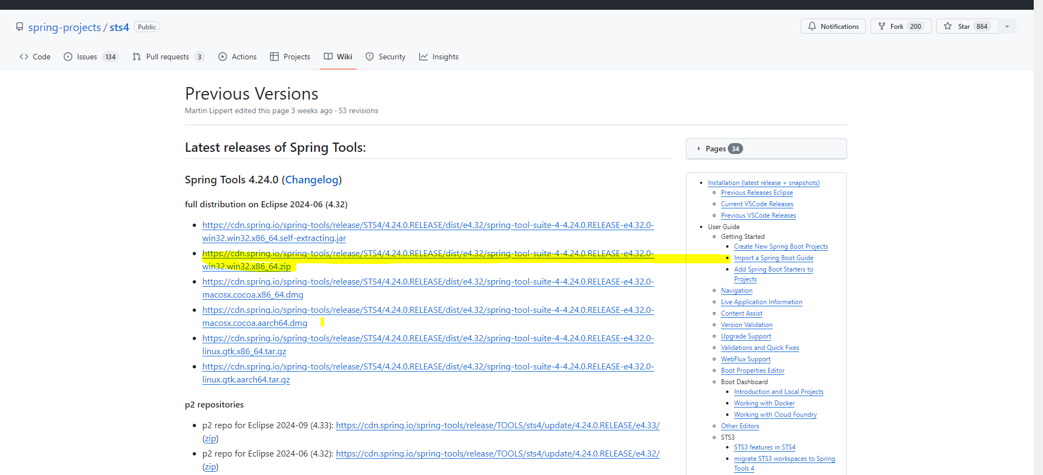Open the Security tab
Screen dimensions: 1043x475
(x=385, y=57)
